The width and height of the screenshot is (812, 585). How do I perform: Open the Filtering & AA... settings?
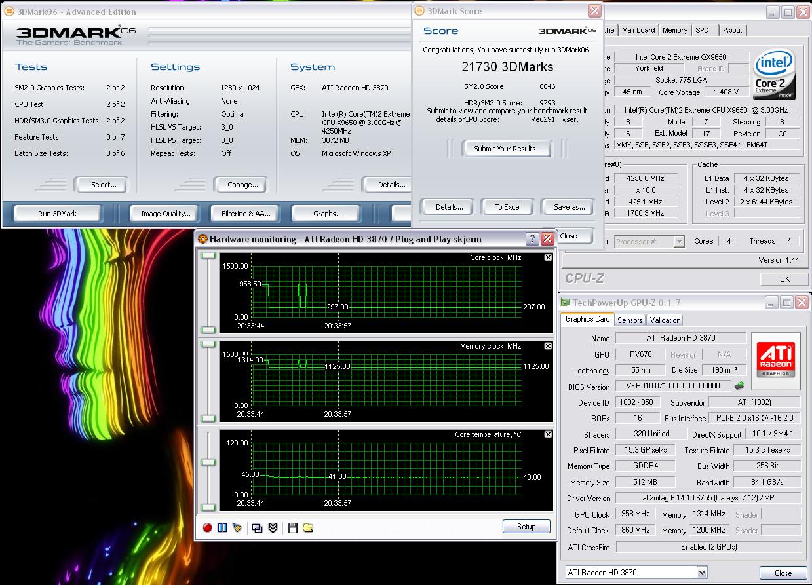pos(246,214)
